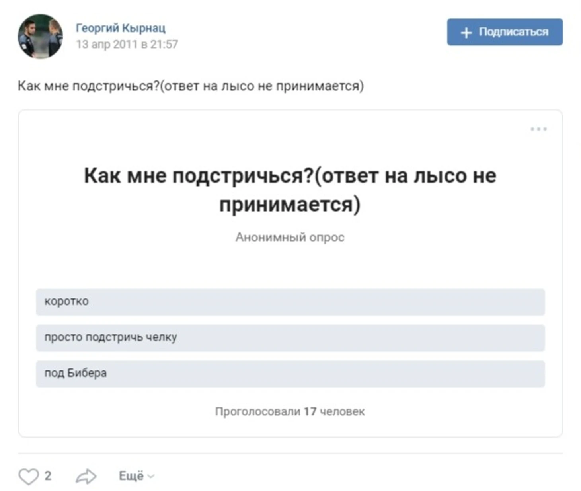Click the 'Проголосовали 17 человек' vote count
This screenshot has width=581, height=491.
[290, 411]
